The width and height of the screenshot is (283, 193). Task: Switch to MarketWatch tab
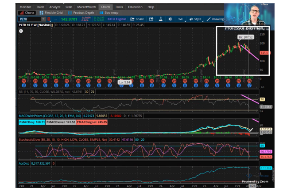86,7
